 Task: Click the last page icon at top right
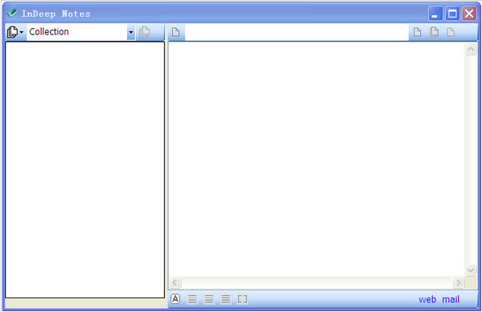click(x=451, y=32)
